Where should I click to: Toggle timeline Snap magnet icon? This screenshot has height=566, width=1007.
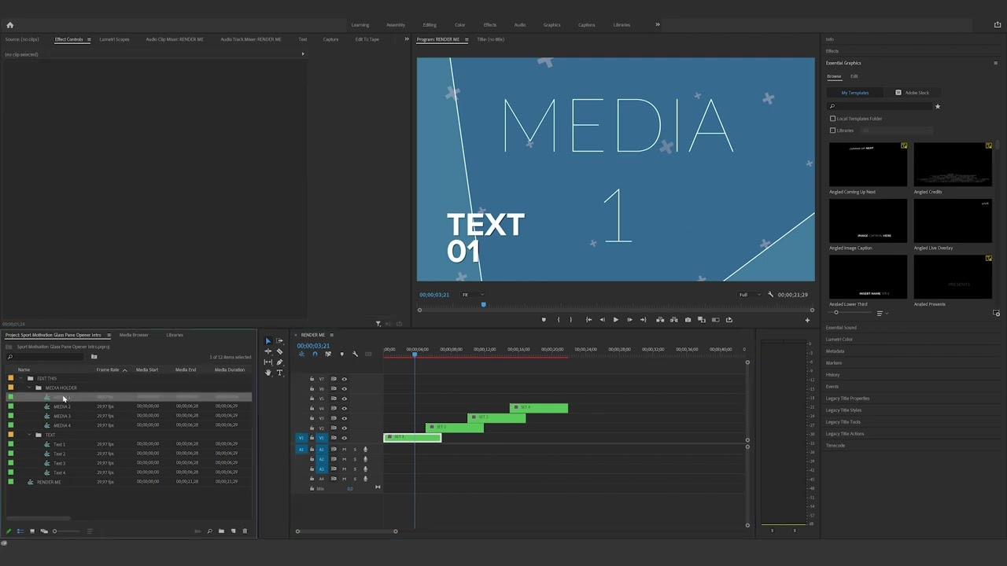(315, 355)
